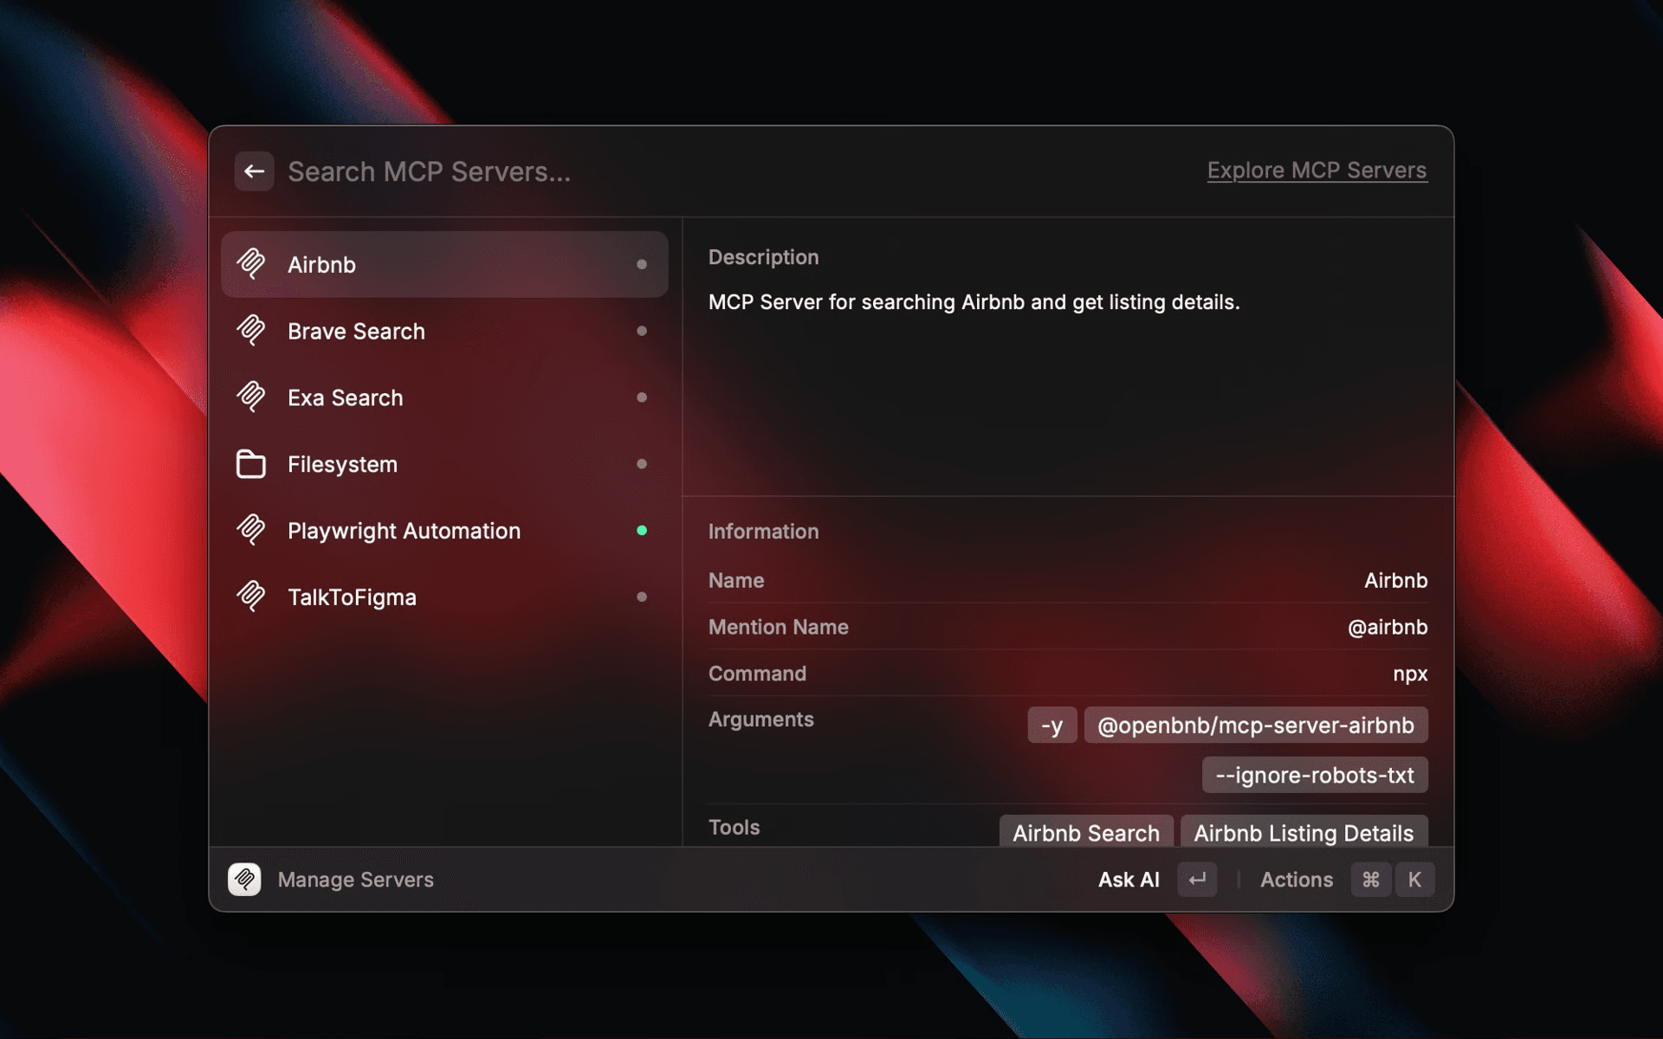
Task: Expand the TalkToFigma status indicator
Action: coord(642,597)
